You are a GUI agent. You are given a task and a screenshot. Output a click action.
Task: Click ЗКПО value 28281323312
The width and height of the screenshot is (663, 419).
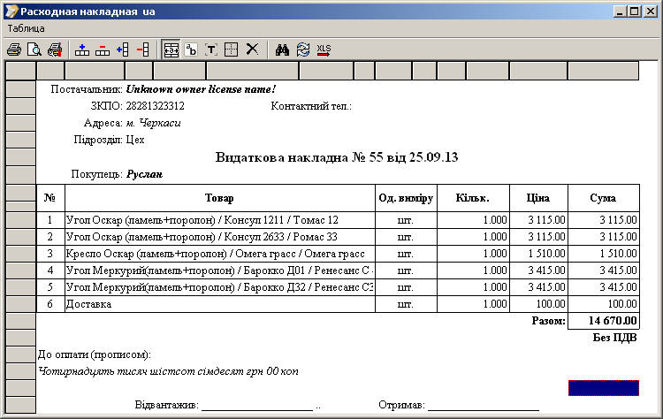[156, 106]
